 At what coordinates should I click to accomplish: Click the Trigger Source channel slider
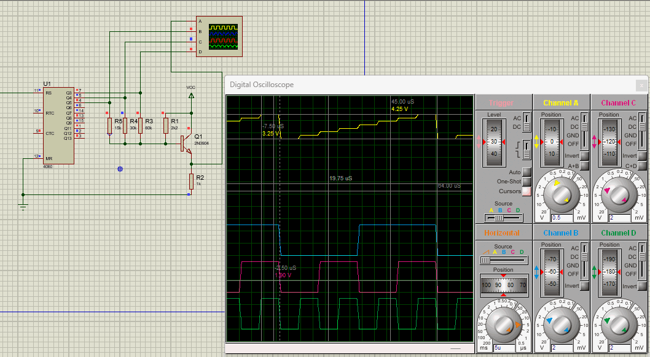504,218
